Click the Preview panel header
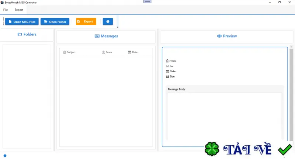The image size is (295, 159). [227, 36]
